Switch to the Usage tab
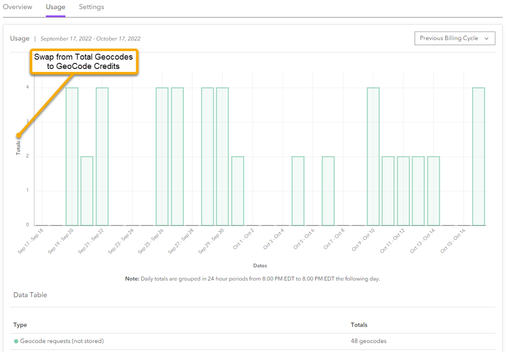The height and width of the screenshot is (352, 506). click(55, 7)
